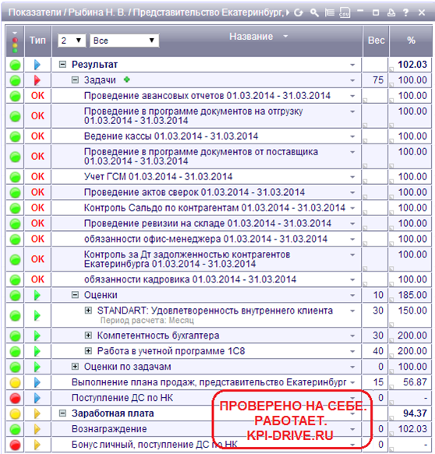Click OK type mark of Ведение кассы row

pos(37,136)
